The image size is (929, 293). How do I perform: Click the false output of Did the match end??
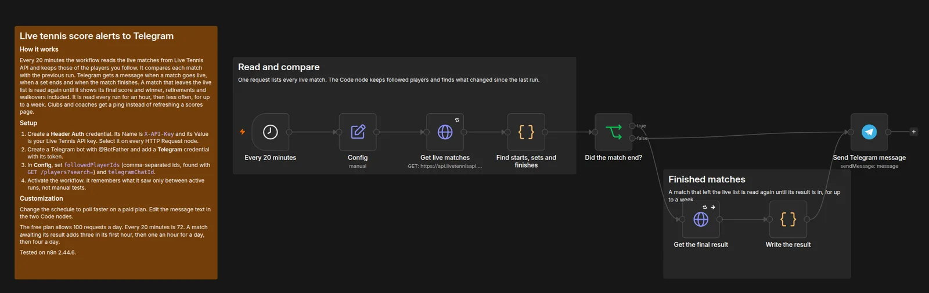coord(632,138)
